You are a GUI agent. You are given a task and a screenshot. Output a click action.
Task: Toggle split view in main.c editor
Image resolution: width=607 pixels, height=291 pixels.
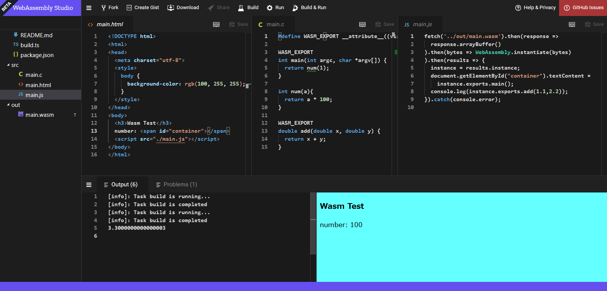(362, 24)
